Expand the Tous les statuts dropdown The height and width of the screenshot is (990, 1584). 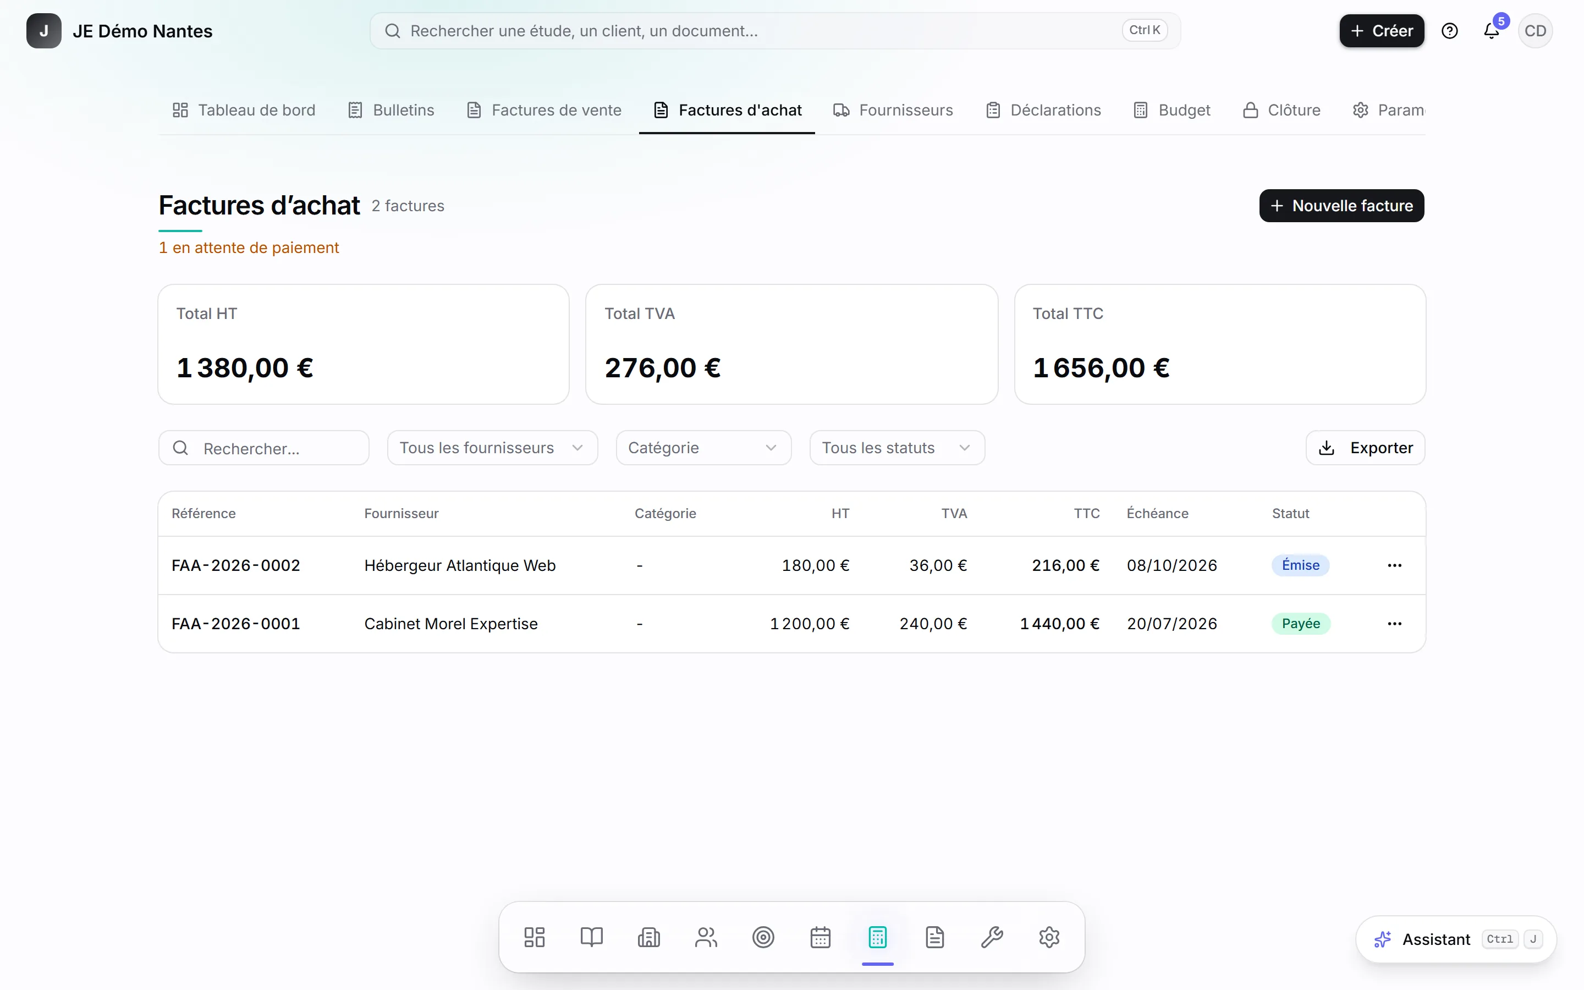(898, 448)
